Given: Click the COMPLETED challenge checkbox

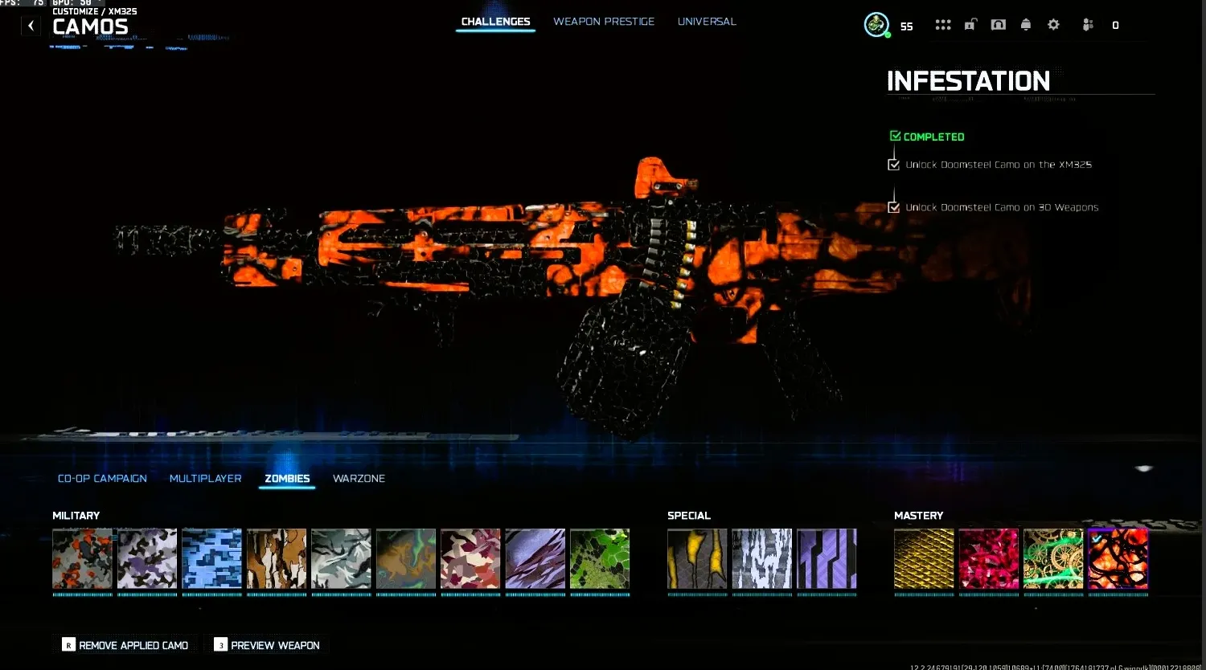Looking at the screenshot, I should click(895, 136).
